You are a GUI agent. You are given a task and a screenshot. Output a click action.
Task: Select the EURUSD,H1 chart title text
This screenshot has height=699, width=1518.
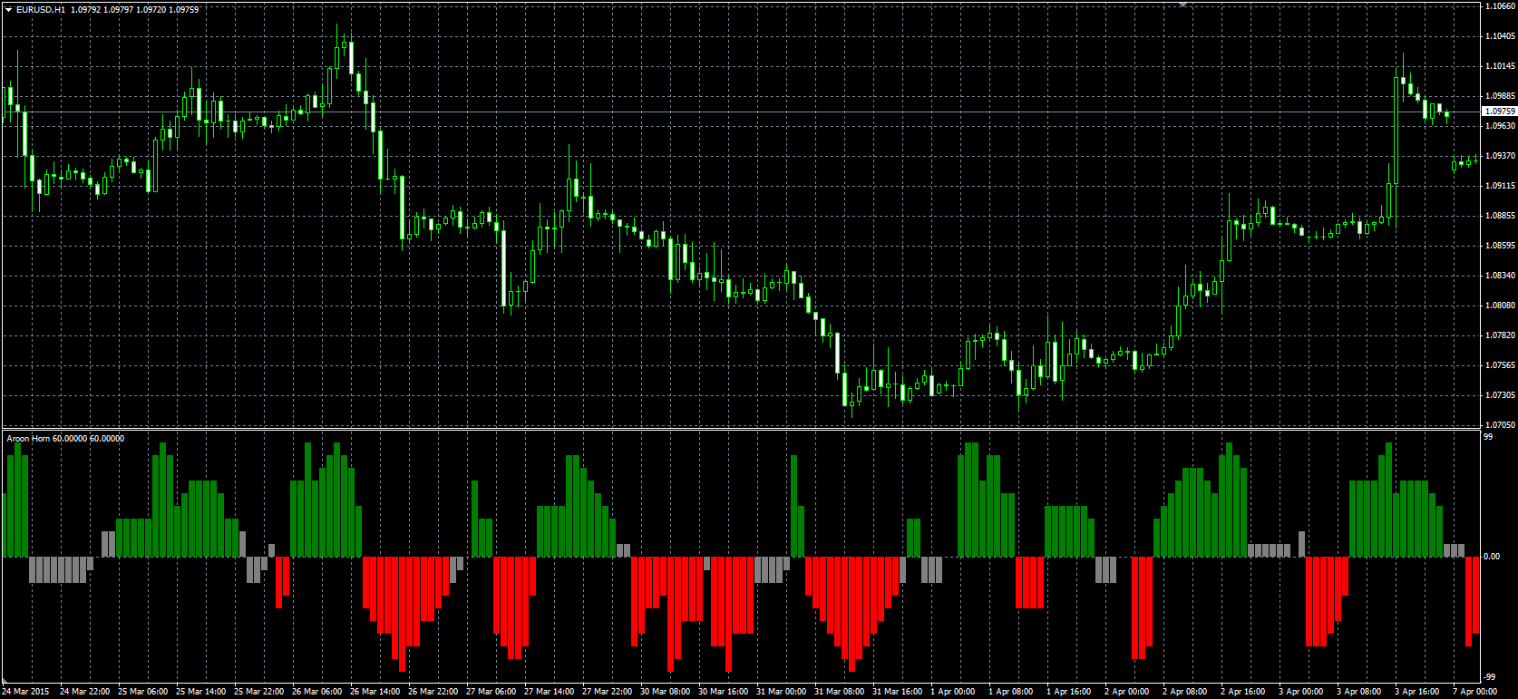(x=41, y=9)
